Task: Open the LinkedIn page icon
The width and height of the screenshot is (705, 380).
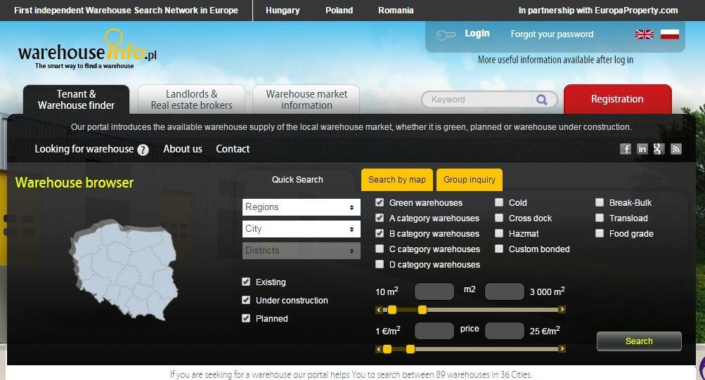Action: coord(642,149)
